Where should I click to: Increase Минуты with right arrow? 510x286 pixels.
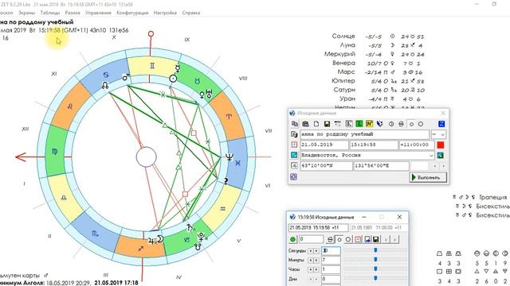coord(316,260)
